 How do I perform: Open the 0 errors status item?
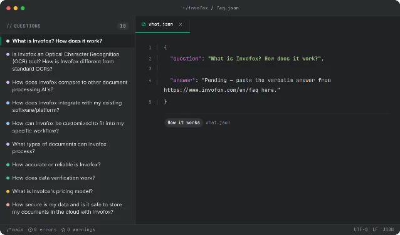42,229
